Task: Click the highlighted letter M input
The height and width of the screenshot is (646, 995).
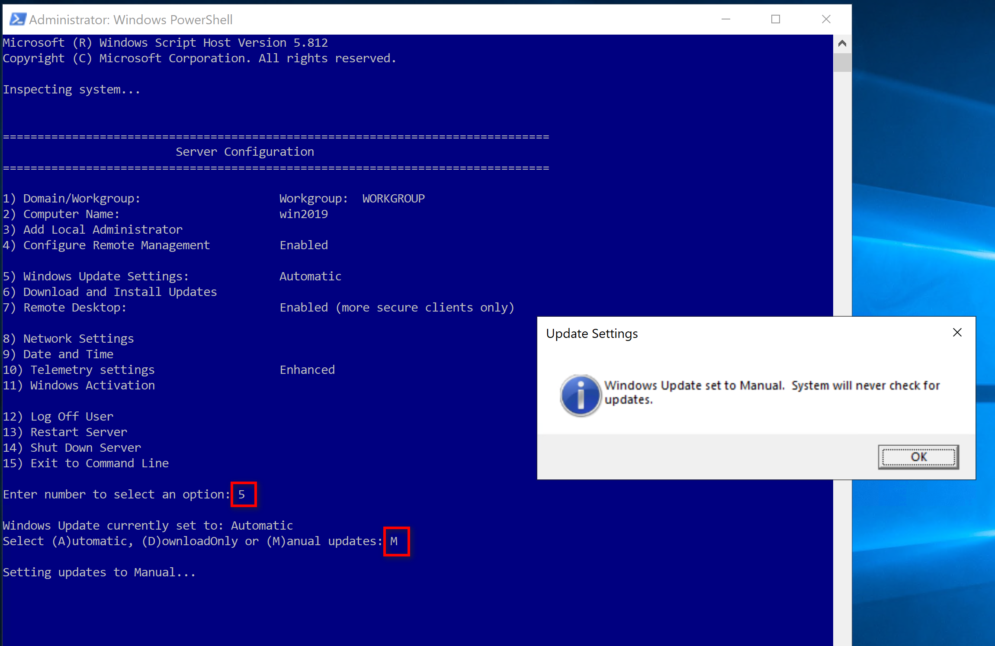Action: point(394,541)
